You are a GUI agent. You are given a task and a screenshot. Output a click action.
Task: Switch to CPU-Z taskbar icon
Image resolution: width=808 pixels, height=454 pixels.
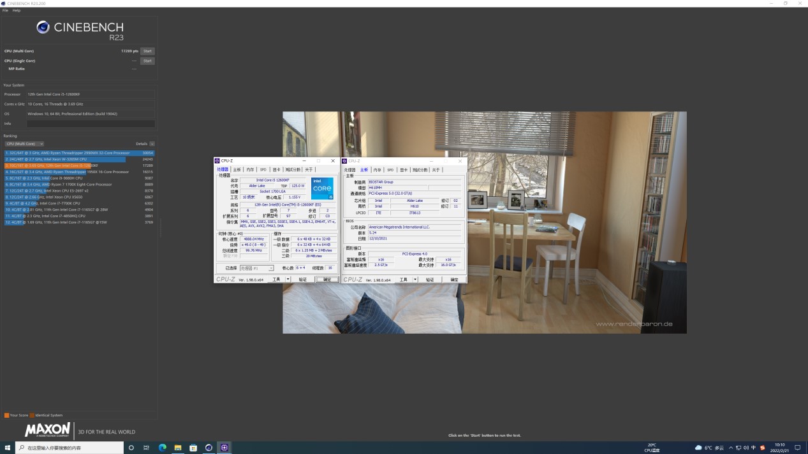pos(224,448)
